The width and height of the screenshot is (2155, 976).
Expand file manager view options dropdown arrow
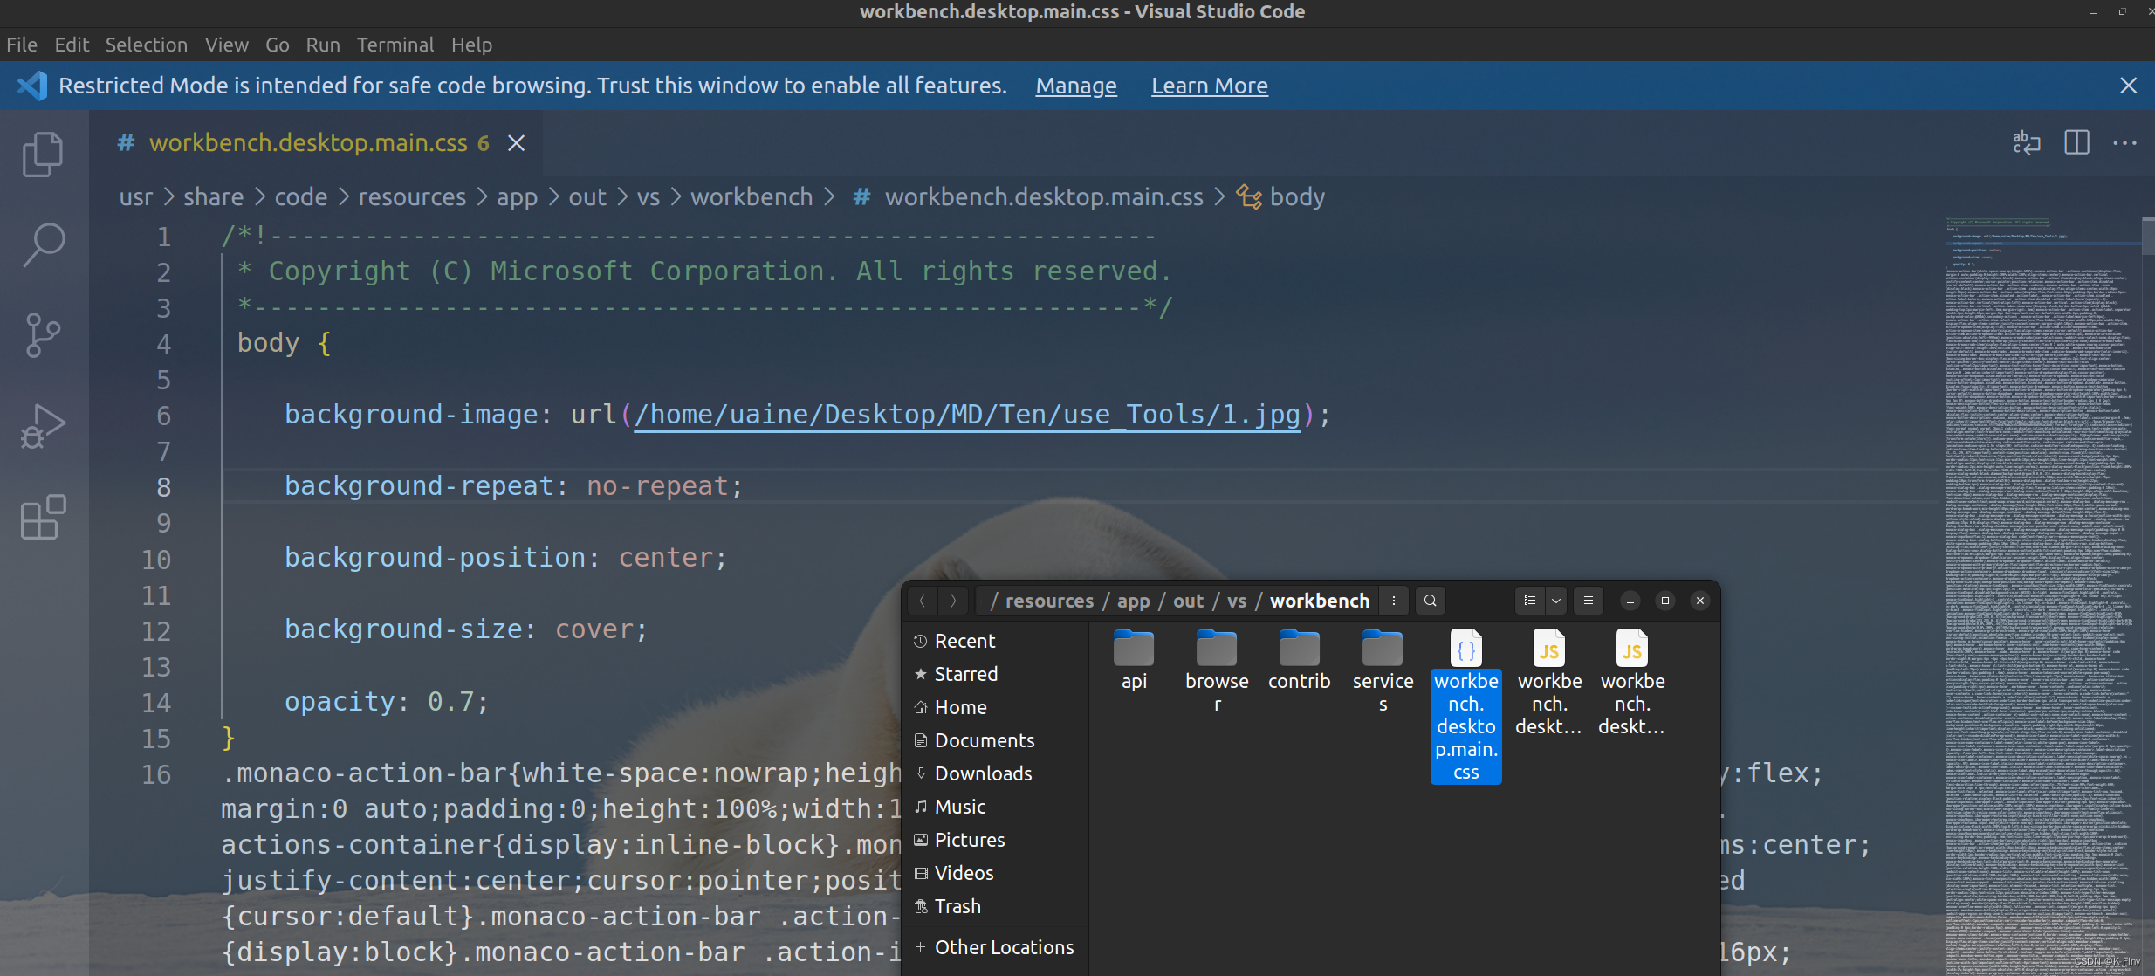1555,601
